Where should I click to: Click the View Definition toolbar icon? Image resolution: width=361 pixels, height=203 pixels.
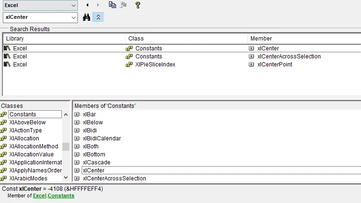click(124, 5)
